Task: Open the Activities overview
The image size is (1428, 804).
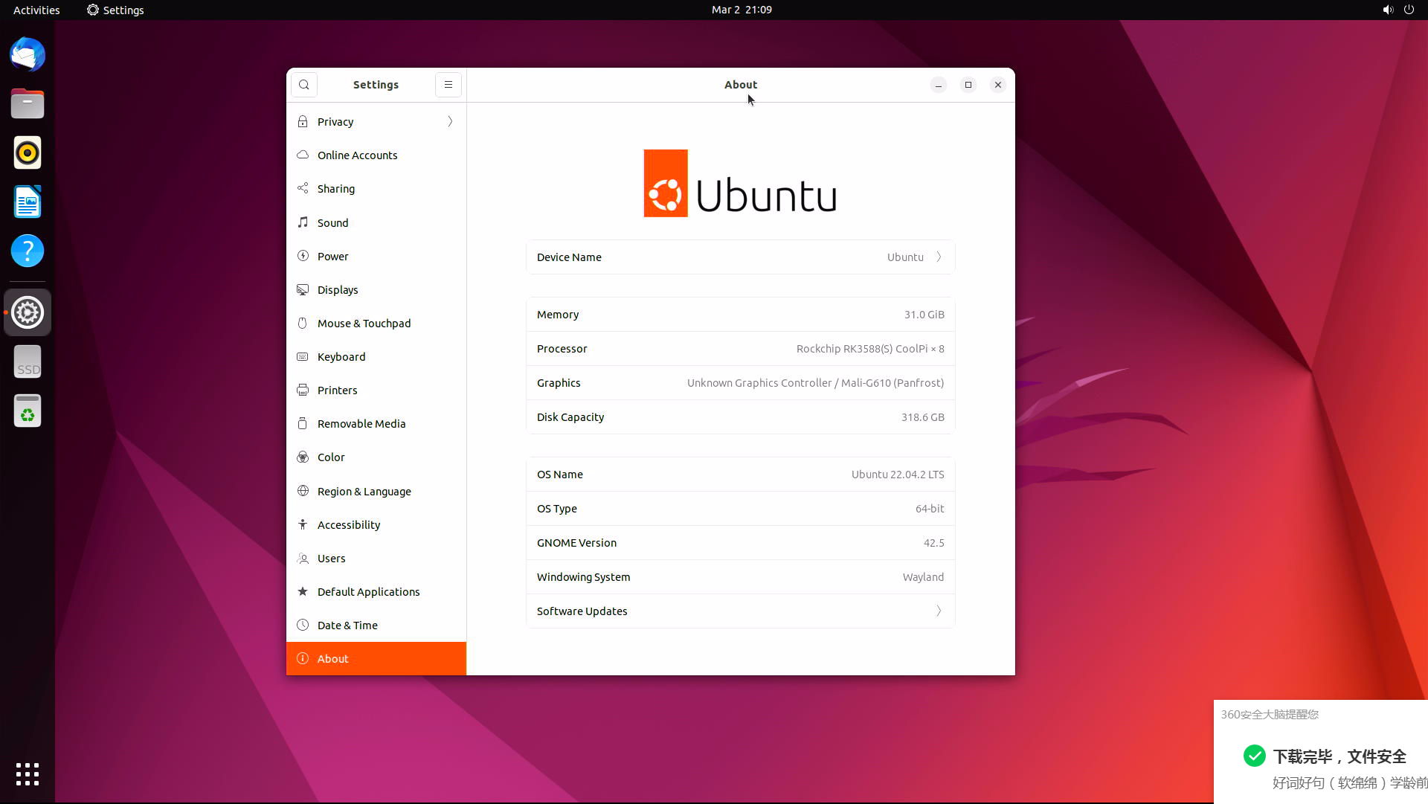Action: coord(36,10)
